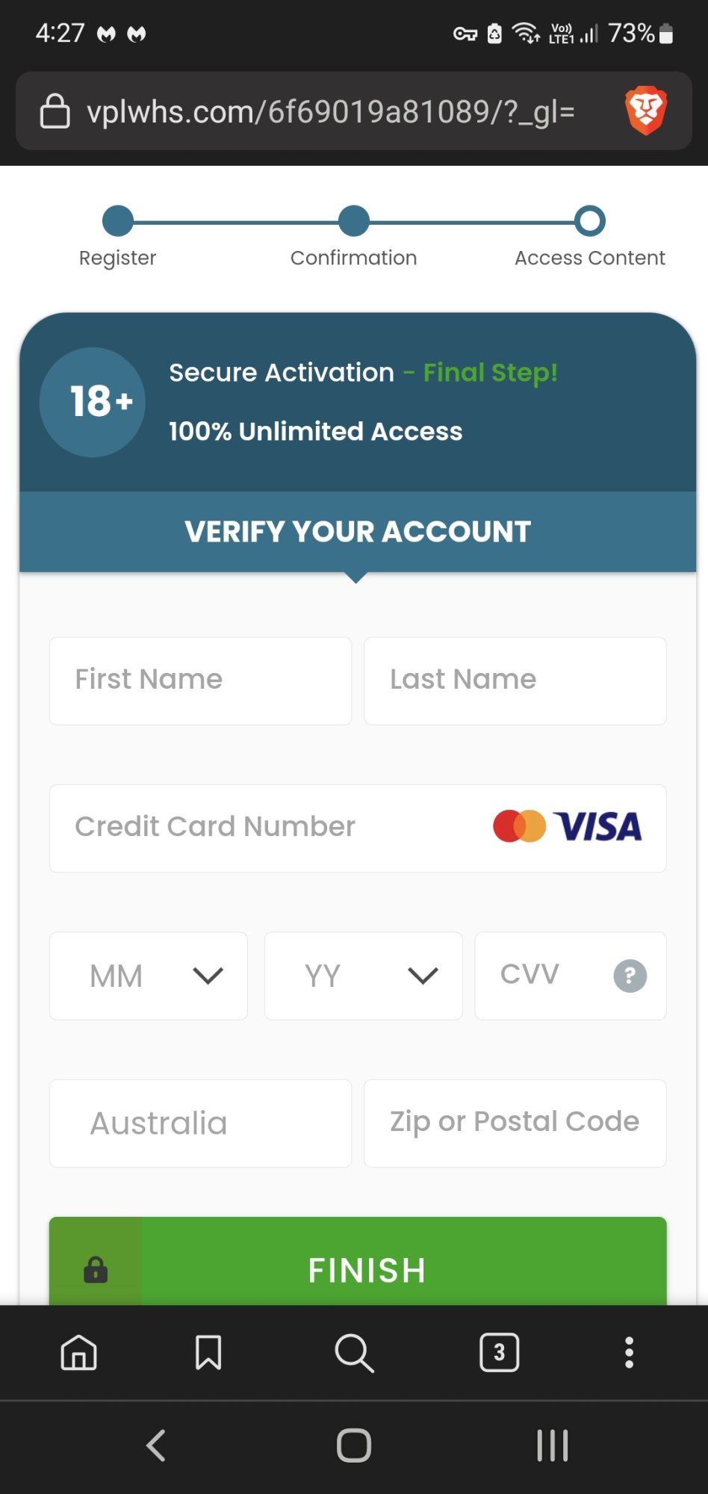Open the Australia country selector
708x1494 pixels.
(x=200, y=1123)
